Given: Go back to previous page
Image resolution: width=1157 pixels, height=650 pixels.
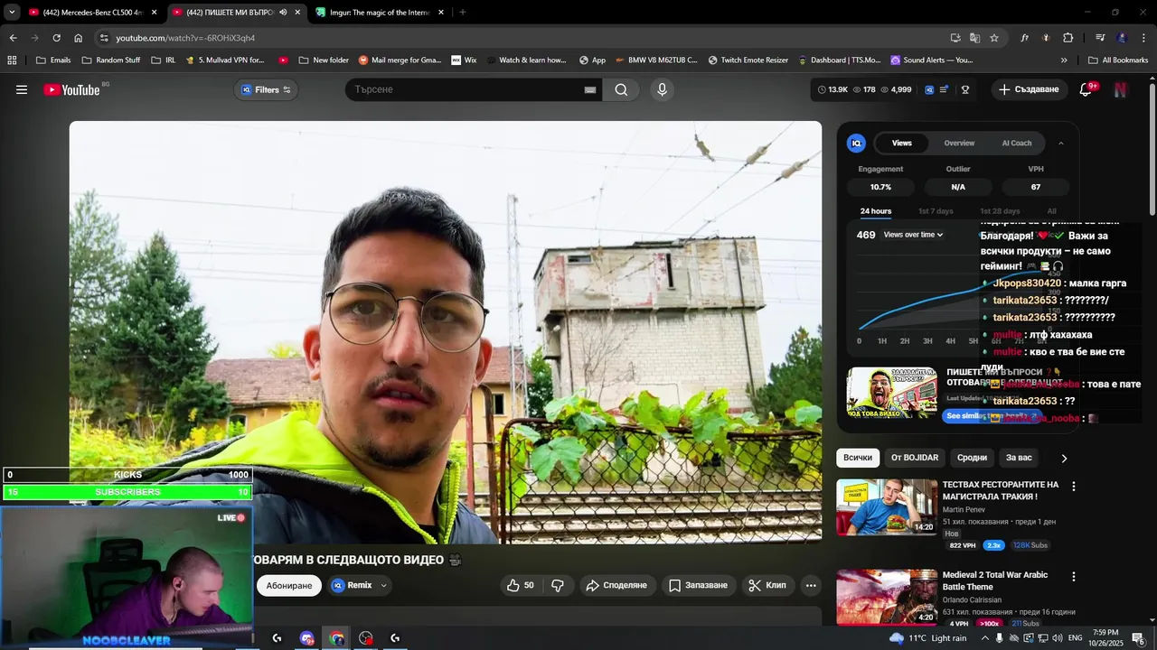Looking at the screenshot, I should (13, 38).
